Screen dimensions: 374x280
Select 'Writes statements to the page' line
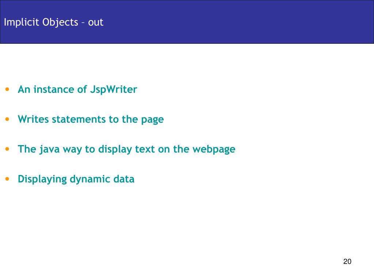[x=91, y=120]
